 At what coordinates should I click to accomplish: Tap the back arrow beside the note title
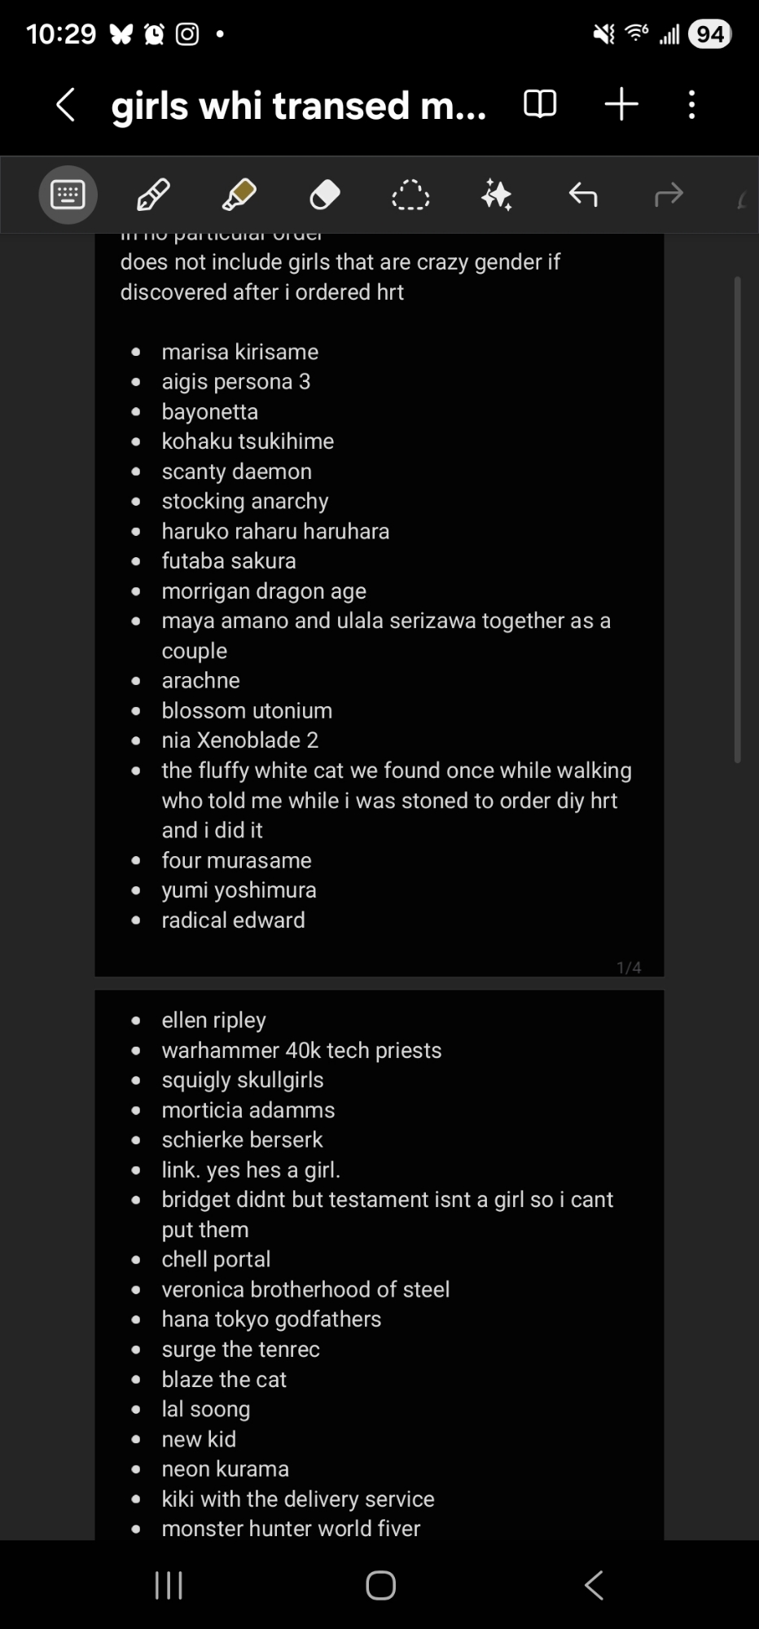[x=66, y=105]
